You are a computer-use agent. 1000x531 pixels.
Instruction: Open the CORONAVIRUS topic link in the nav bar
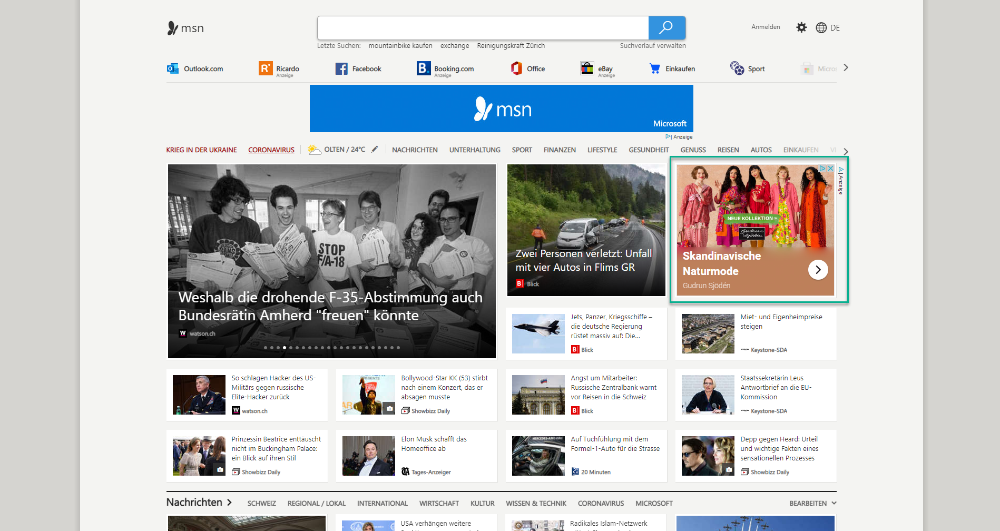click(271, 150)
